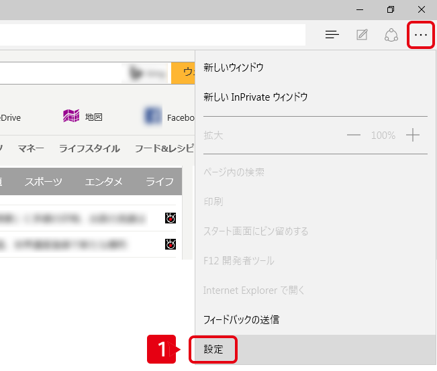Viewport: 437px width, 371px height.
Task: Select フィードバックの送信 menu entry
Action: click(x=315, y=320)
